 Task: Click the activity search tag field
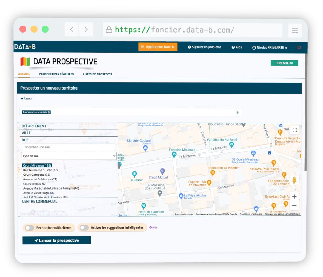pyautogui.click(x=131, y=112)
